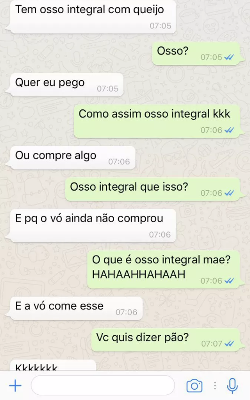Tap checkmarks on 'Vc quis dizer pão?'
The width and height of the screenshot is (250, 400).
click(x=229, y=344)
